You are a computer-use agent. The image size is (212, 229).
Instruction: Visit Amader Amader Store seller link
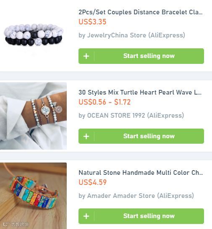[136, 196]
